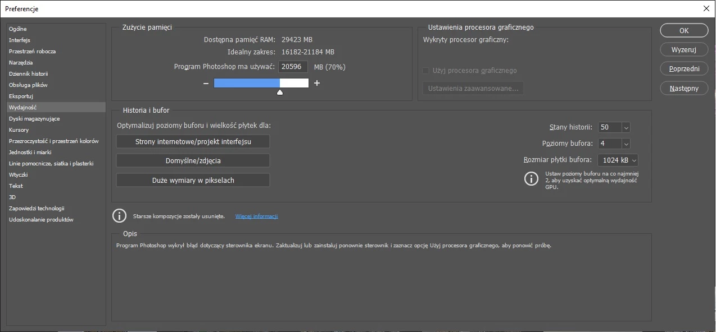Screen dimensions: 716x332
Task: Click the minus icon to decrease memory usage
Action: [x=206, y=83]
